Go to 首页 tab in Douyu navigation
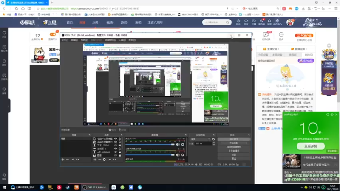Image resolution: width=340 pixels, height=191 pixels. tap(70, 22)
